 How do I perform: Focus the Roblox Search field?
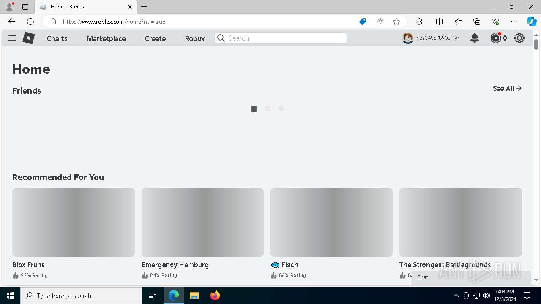pyautogui.click(x=281, y=38)
